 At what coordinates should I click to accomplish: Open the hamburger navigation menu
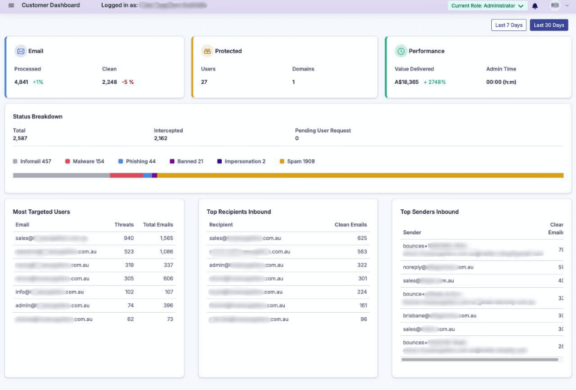pyautogui.click(x=11, y=5)
